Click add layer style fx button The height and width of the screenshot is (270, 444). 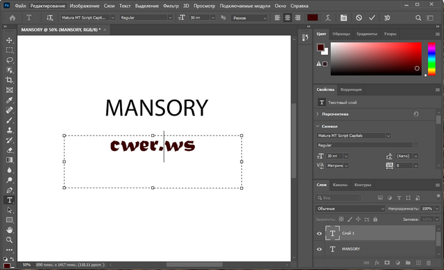click(377, 262)
